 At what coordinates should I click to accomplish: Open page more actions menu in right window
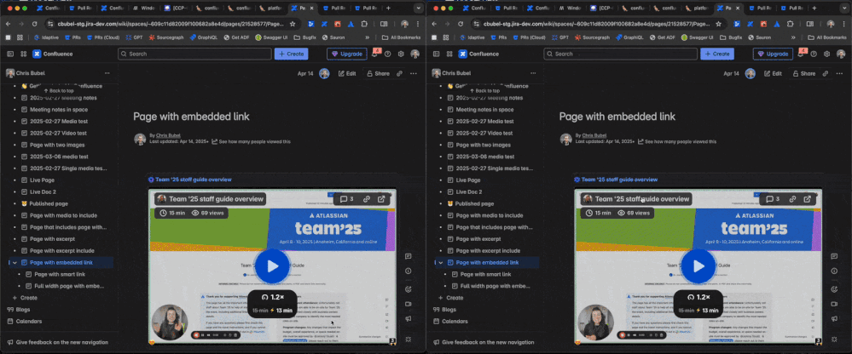click(x=839, y=73)
